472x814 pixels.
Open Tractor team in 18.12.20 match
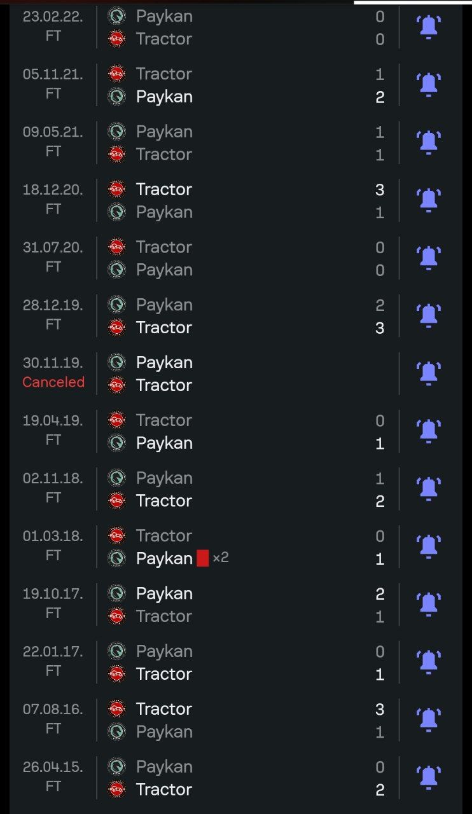click(163, 190)
